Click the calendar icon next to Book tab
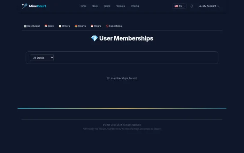The width and height of the screenshot is (244, 153). [46, 26]
